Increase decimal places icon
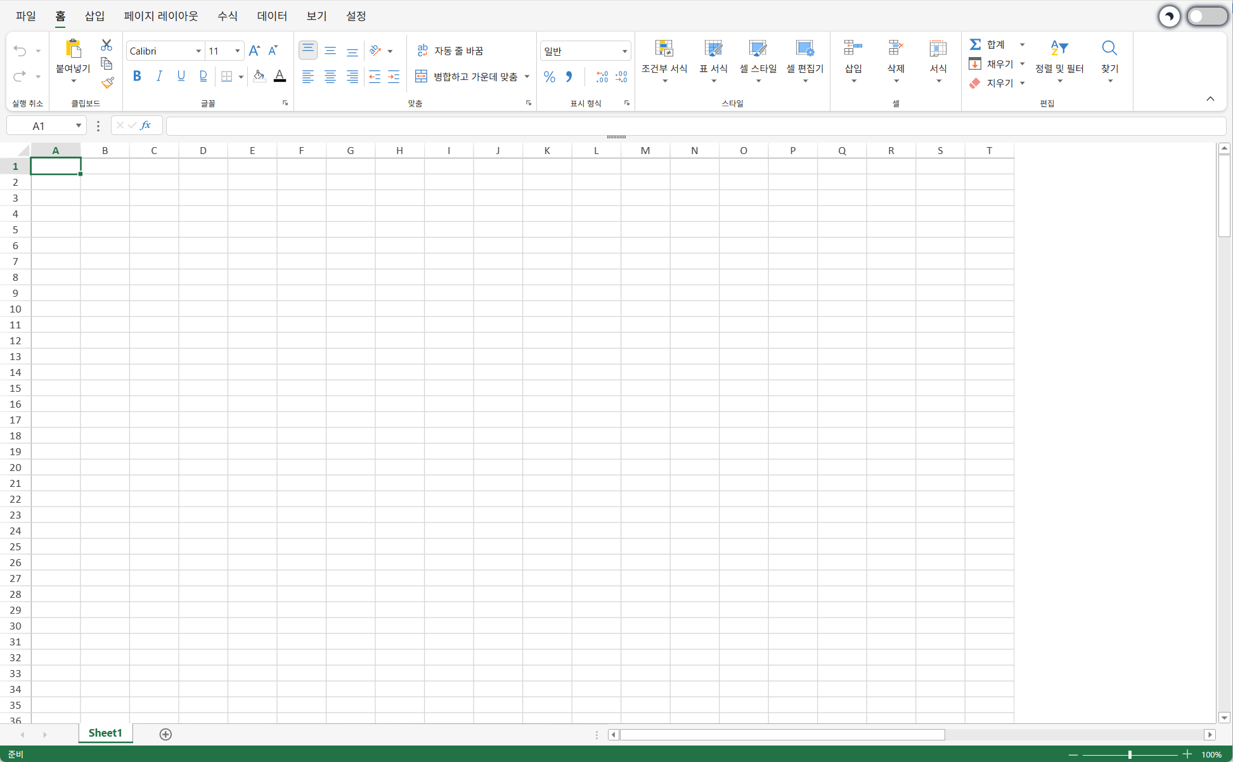1233x762 pixels. point(602,77)
